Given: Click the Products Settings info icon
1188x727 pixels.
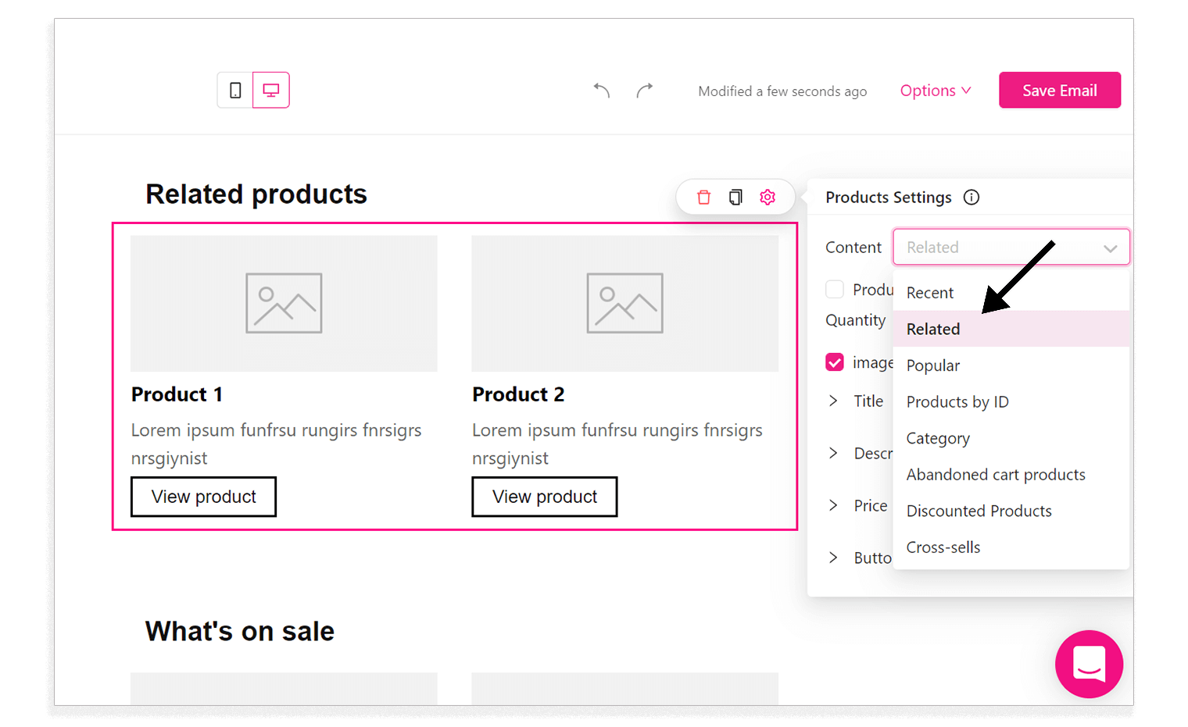Looking at the screenshot, I should pyautogui.click(x=972, y=198).
